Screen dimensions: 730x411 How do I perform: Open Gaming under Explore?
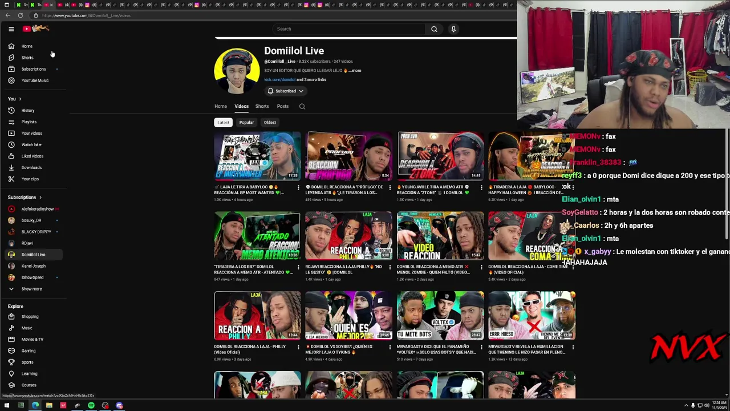[28, 350]
